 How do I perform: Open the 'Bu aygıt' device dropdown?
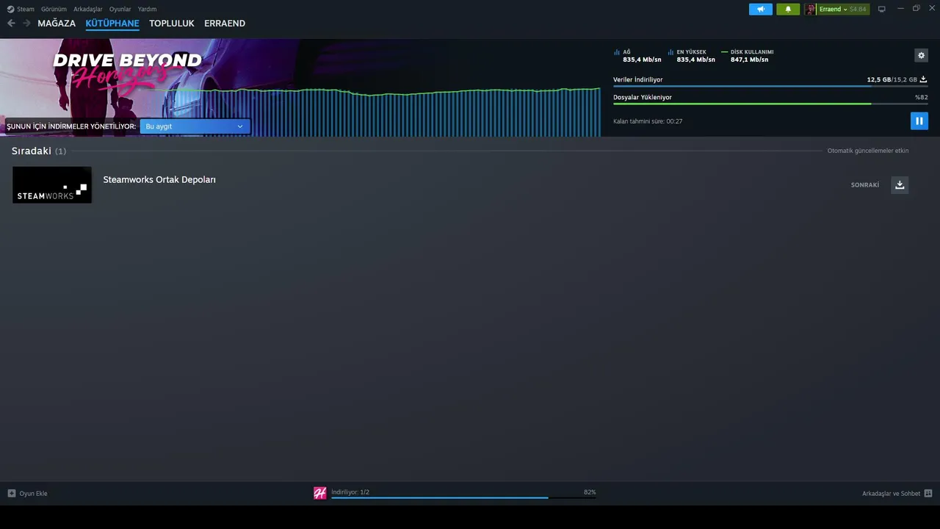coord(195,126)
